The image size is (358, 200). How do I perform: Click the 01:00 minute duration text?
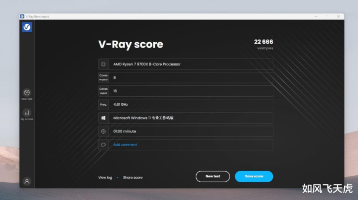[x=124, y=132]
